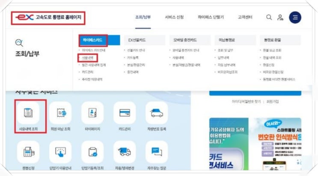Click the ex 고속도로 통행료 홈페이지 logo
This screenshot has height=176, width=318.
(x=48, y=18)
